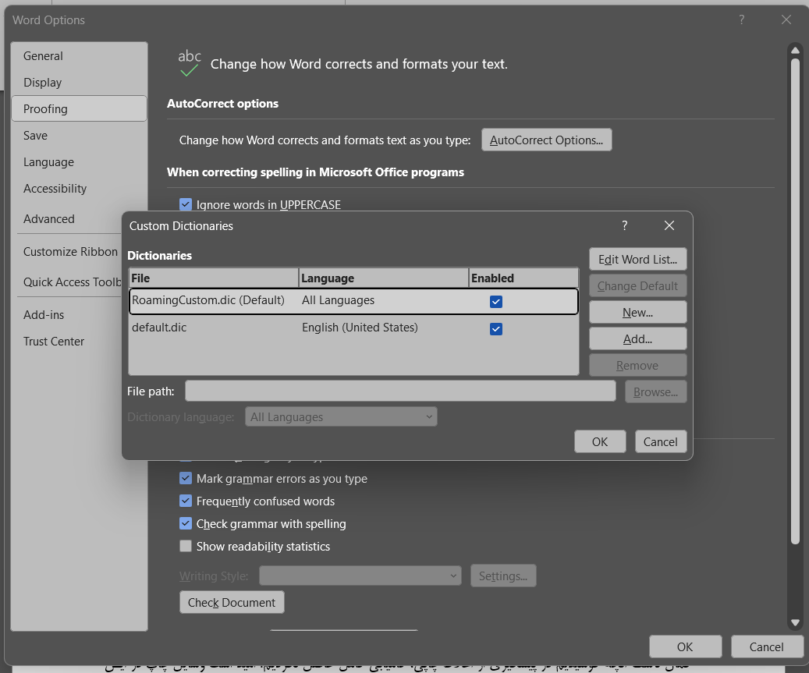Expand the Writing Style combo box
809x673 pixels.
(x=360, y=576)
